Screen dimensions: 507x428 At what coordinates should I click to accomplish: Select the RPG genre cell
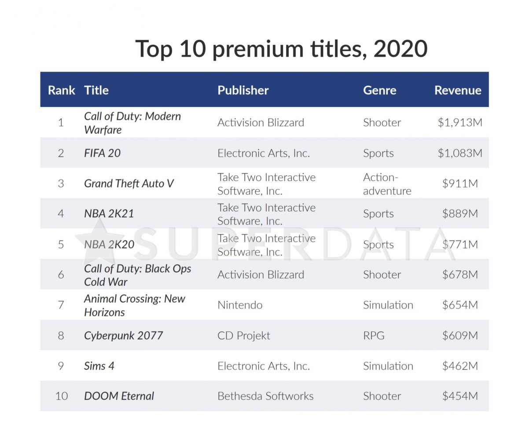point(374,336)
